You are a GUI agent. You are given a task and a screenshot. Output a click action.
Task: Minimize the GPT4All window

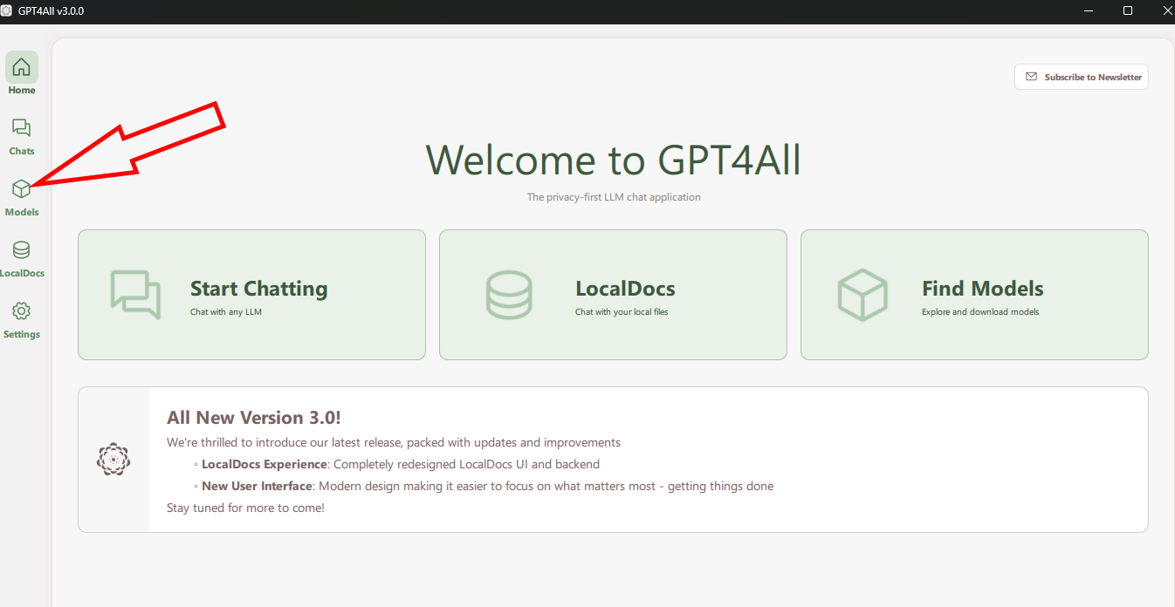[1089, 10]
